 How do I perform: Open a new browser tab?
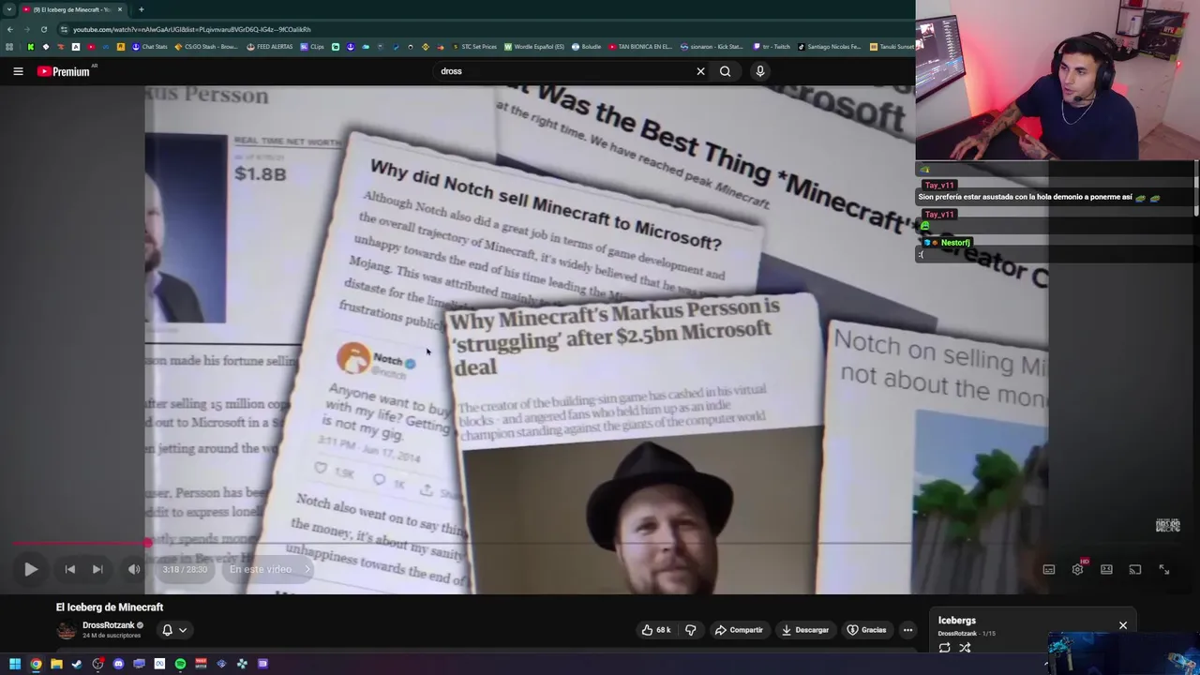(141, 9)
